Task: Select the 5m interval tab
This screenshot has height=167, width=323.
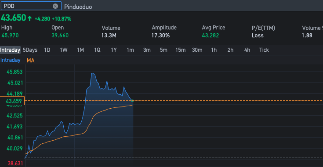Action: 163,50
